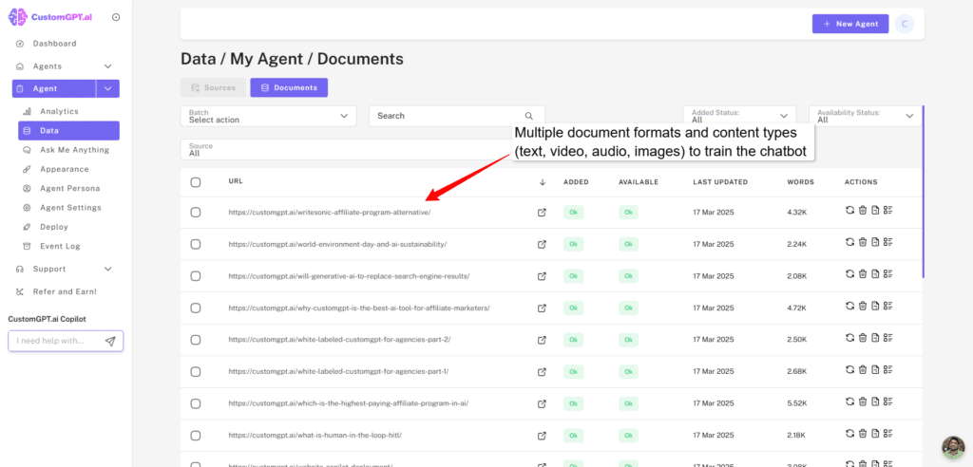Click the CustomGPT.ai logo

point(49,17)
